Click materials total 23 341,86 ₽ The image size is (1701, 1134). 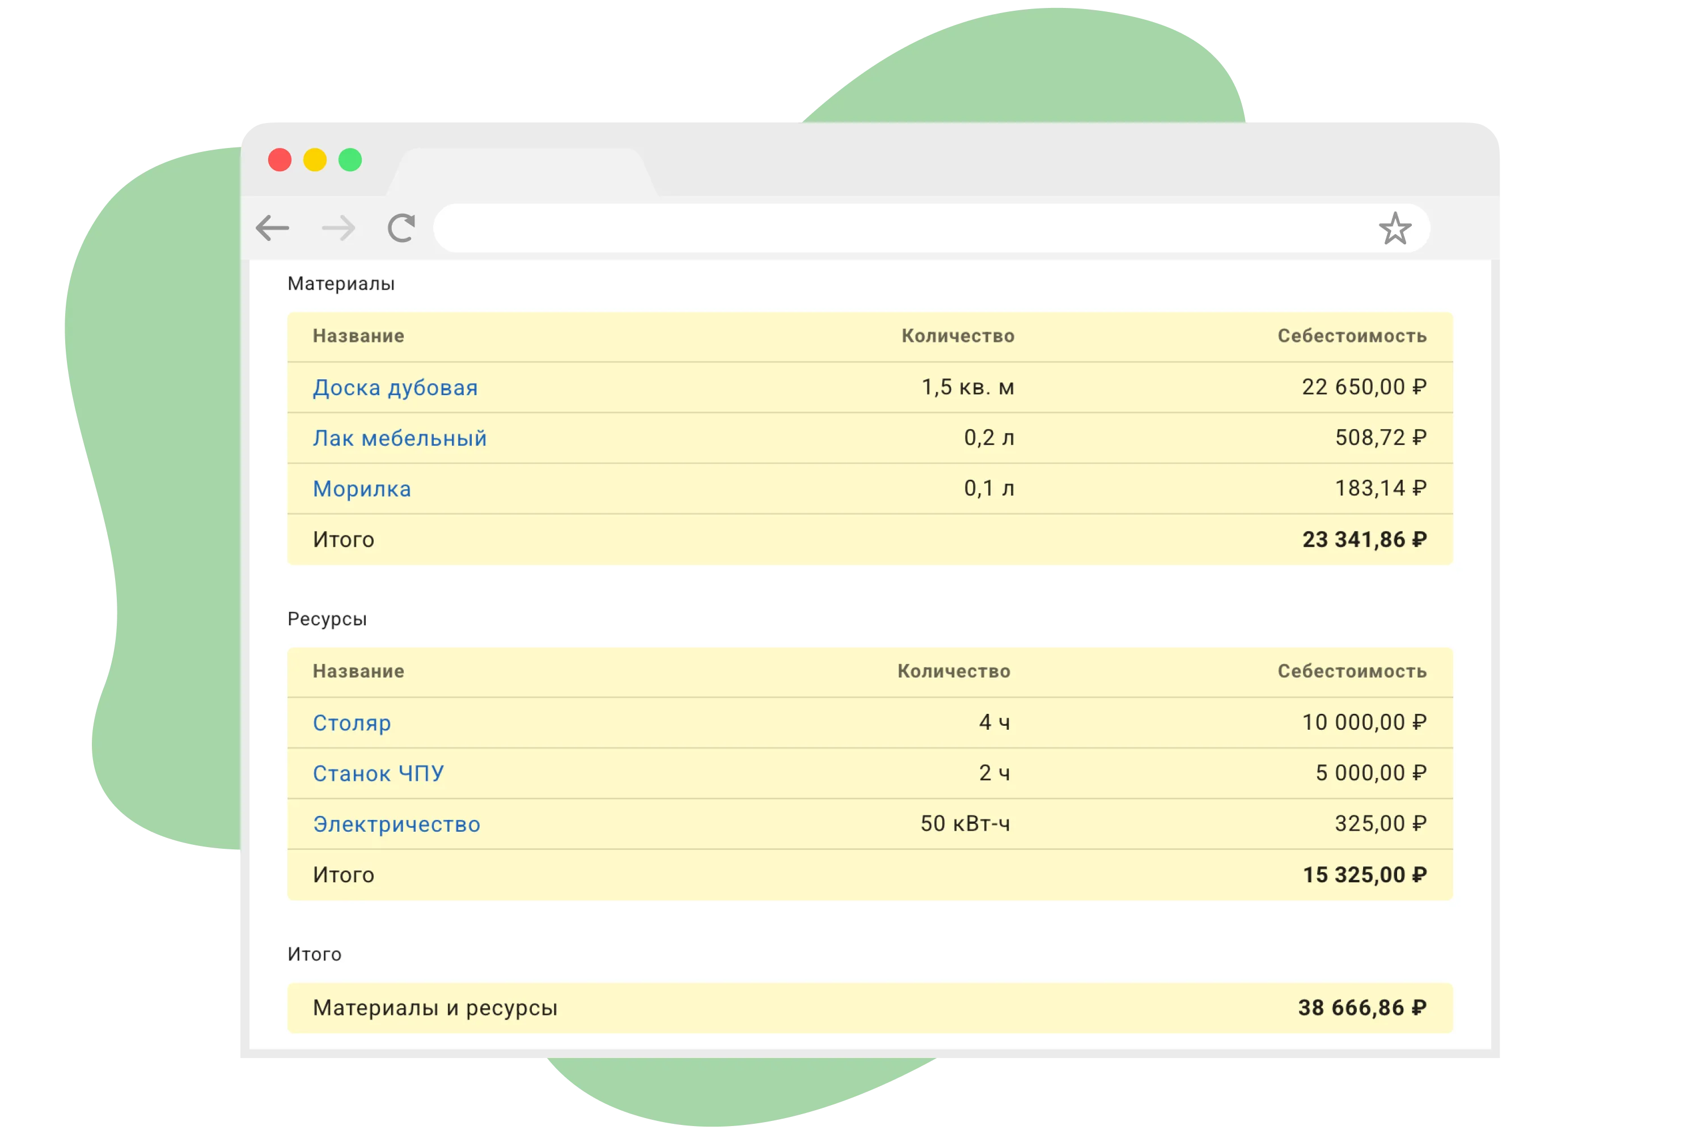[1364, 540]
